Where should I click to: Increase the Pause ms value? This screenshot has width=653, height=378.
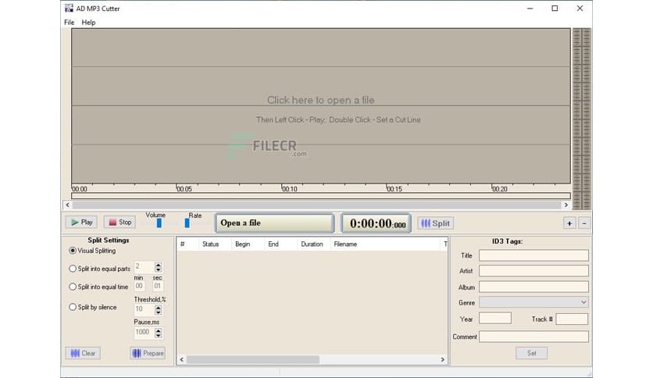pos(159,330)
